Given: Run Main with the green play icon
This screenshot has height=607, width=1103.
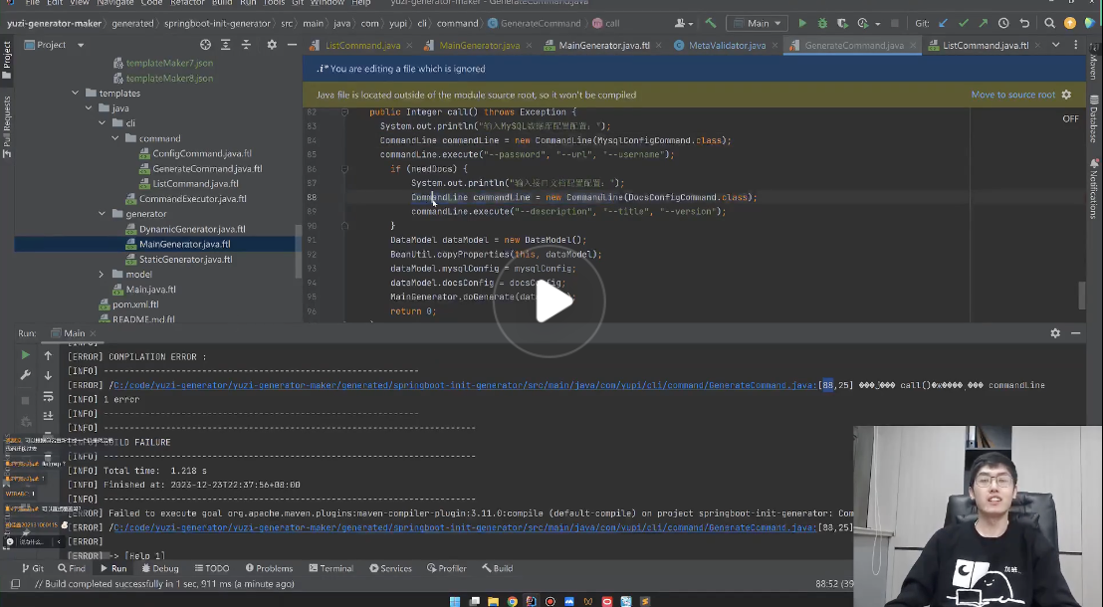Looking at the screenshot, I should pyautogui.click(x=802, y=23).
